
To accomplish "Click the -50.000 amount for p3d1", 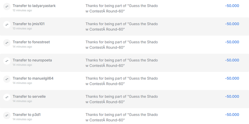I will 232,115.
